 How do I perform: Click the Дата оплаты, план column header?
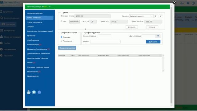point(84,55)
